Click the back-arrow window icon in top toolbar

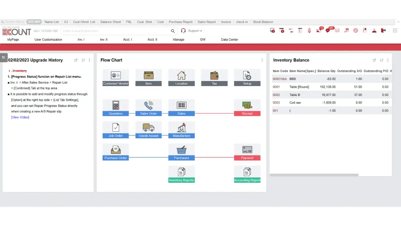[x=291, y=30]
